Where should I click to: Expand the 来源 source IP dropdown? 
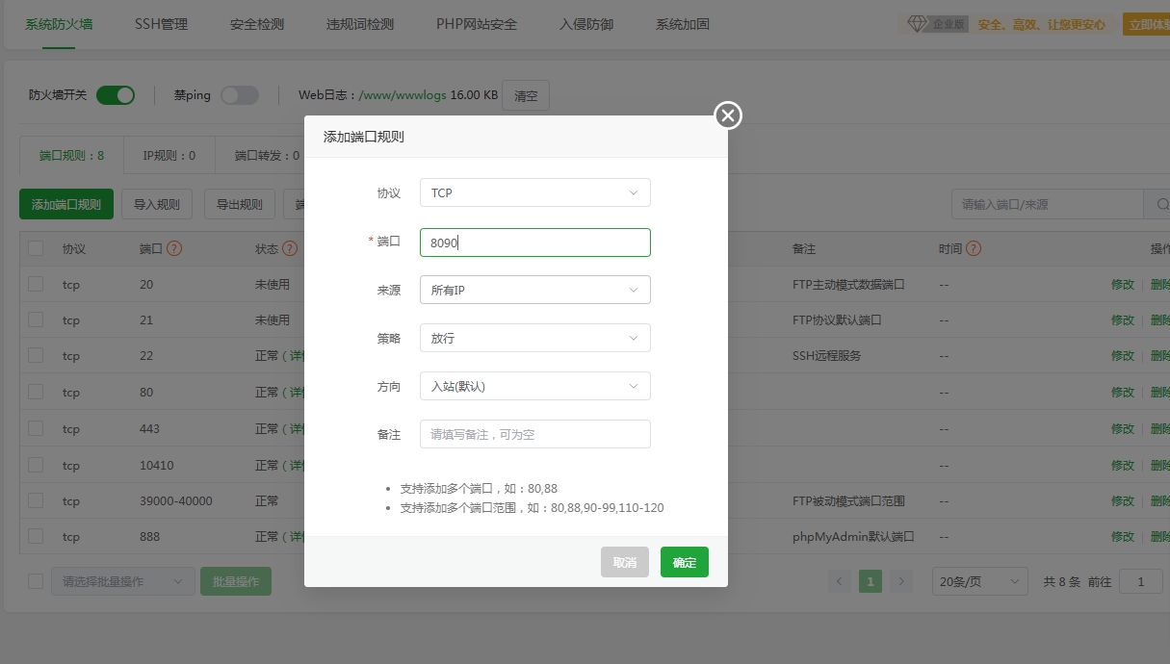coord(534,289)
